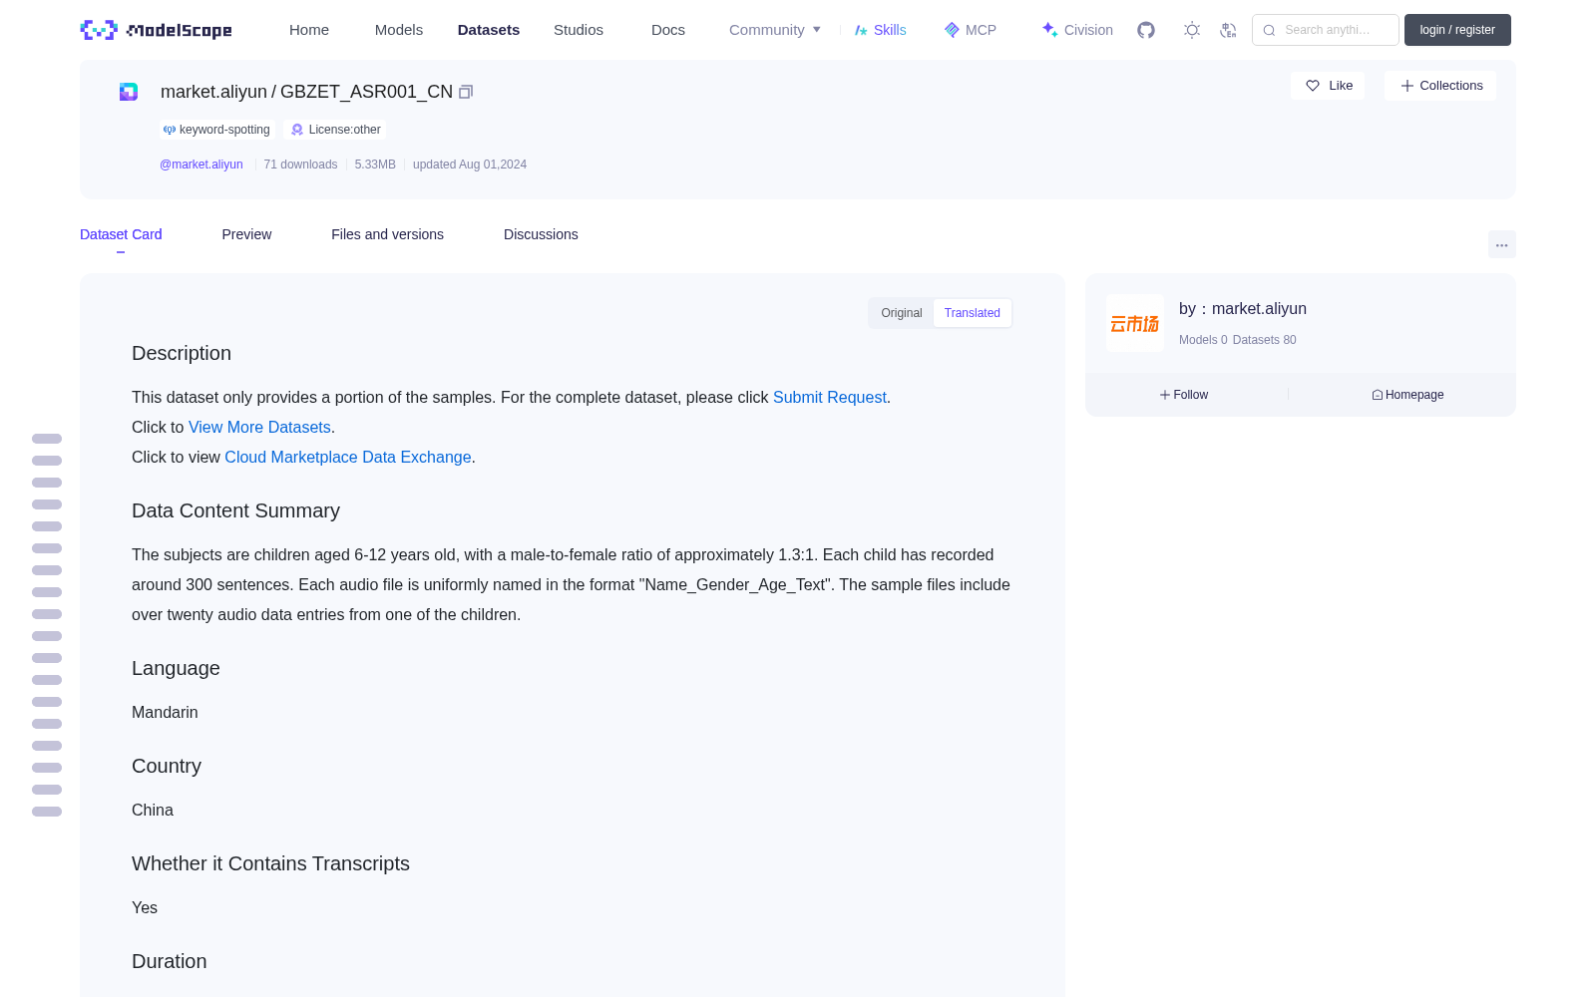This screenshot has height=997, width=1596.
Task: Click the heart icon on Like
Action: pyautogui.click(x=1313, y=86)
